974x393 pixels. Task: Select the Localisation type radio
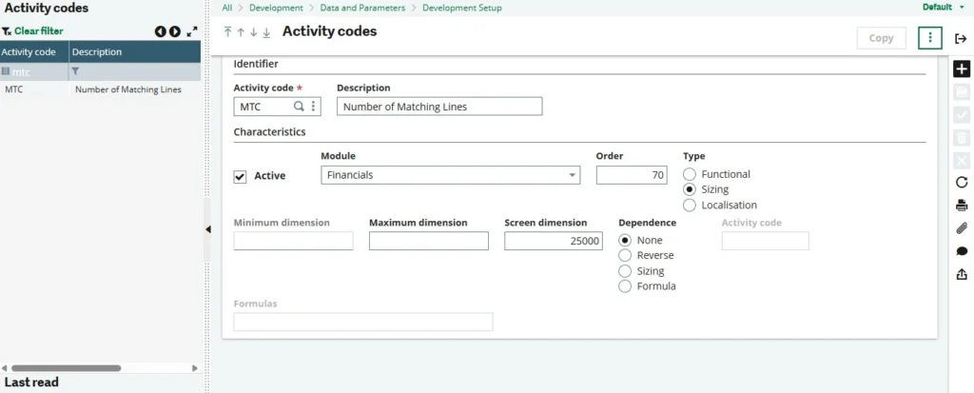pyautogui.click(x=689, y=206)
